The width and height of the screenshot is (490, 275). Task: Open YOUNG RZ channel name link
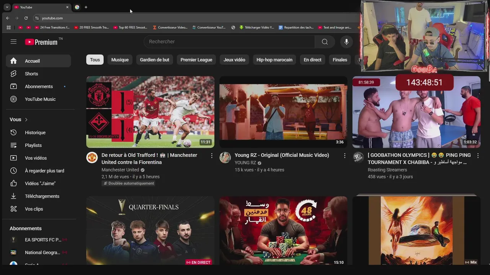point(245,163)
